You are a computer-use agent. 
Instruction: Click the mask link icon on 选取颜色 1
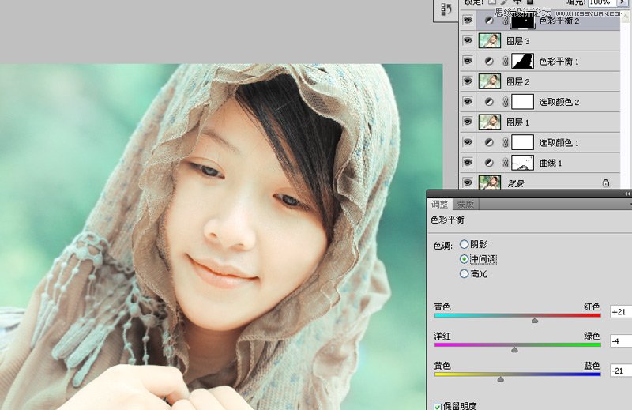pos(506,143)
